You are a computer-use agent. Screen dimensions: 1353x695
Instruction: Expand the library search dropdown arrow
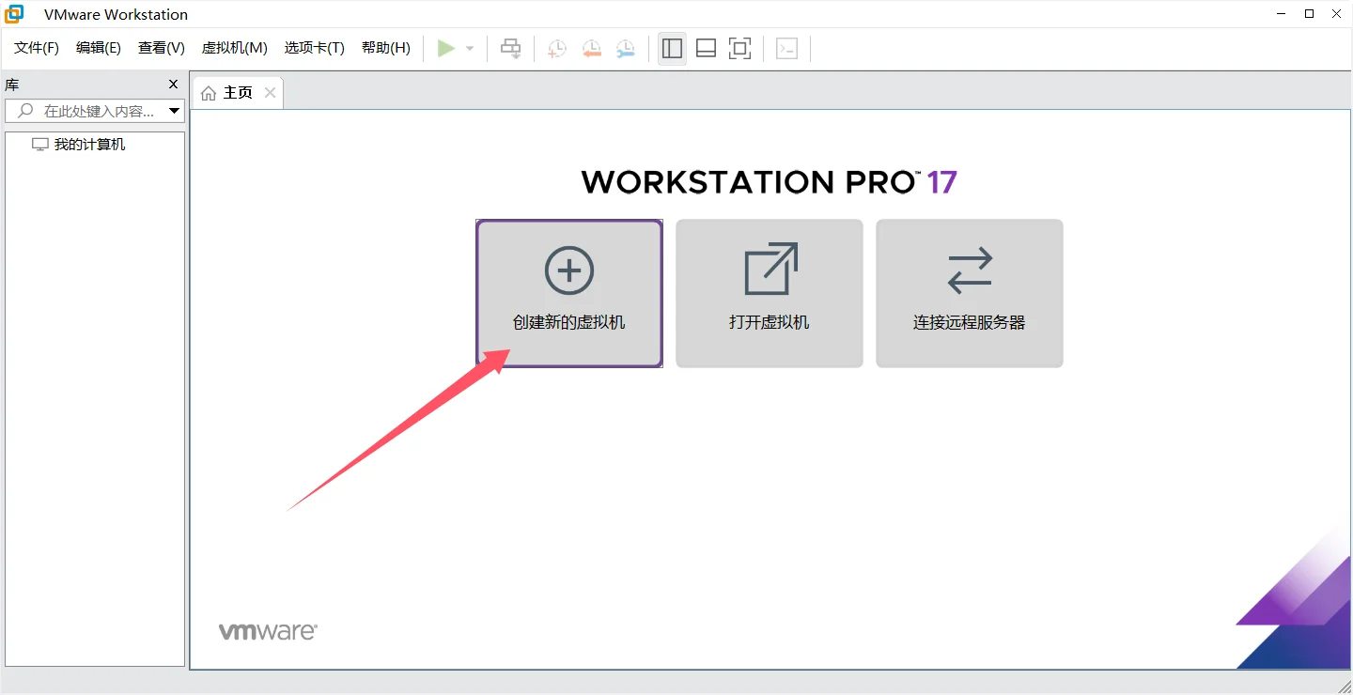pyautogui.click(x=175, y=111)
